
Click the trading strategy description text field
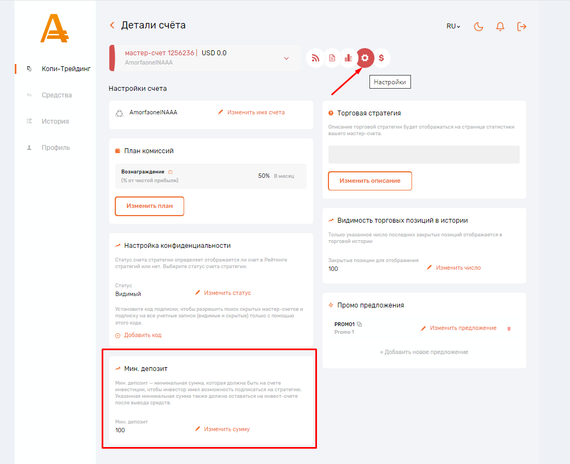(x=424, y=154)
